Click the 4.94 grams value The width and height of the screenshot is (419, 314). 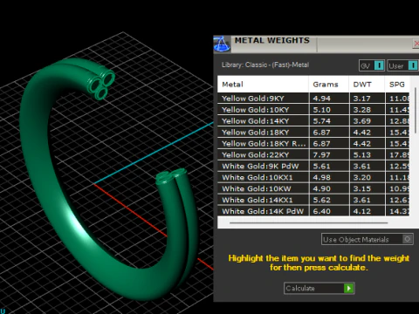click(x=321, y=99)
